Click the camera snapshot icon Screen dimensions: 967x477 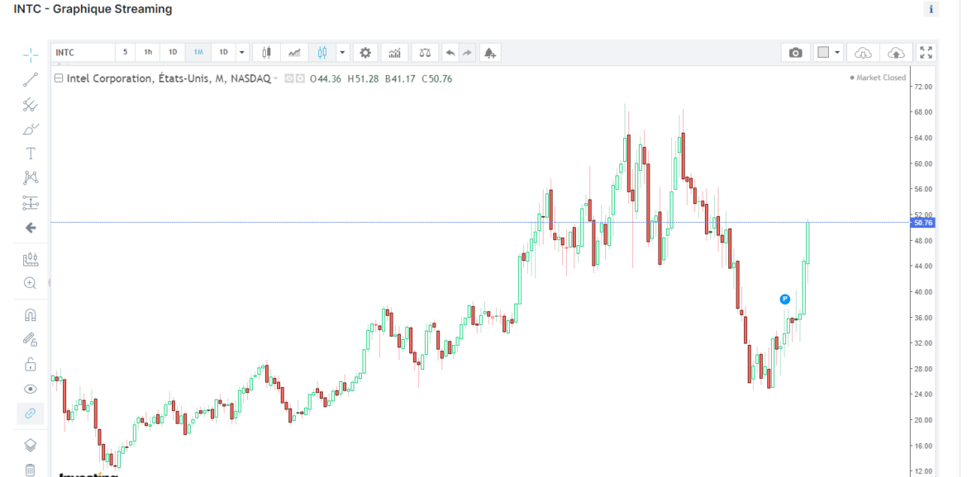pyautogui.click(x=795, y=53)
